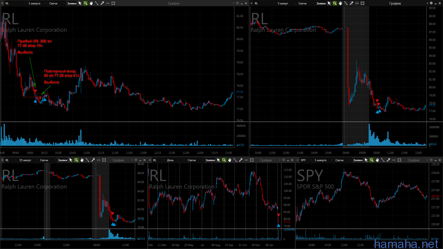Toggle Заявки in the daily RL chart
Screen dimensions: 443x249
[210, 160]
